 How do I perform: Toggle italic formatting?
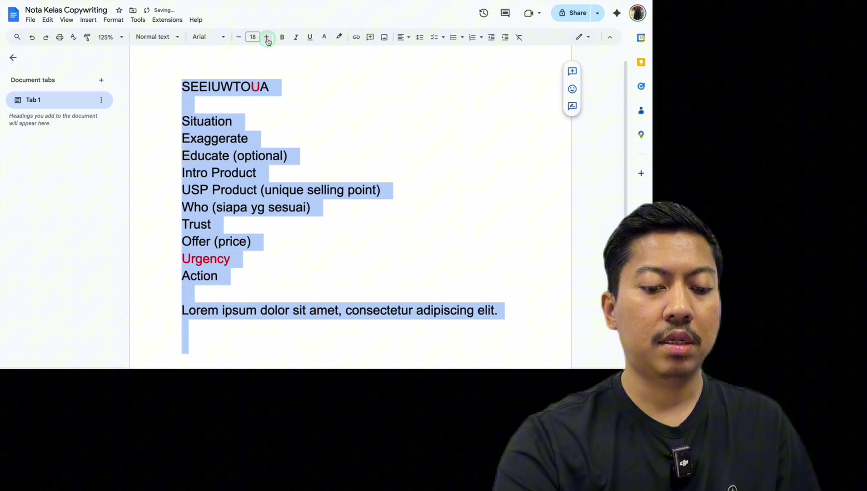point(296,37)
